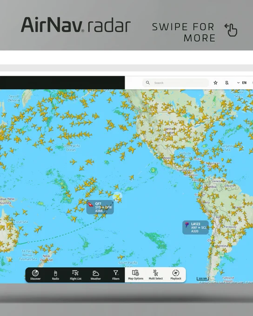Viewport: 253px width, 316px height.
Task: Expand the EN language dropdown
Action: coord(242,83)
